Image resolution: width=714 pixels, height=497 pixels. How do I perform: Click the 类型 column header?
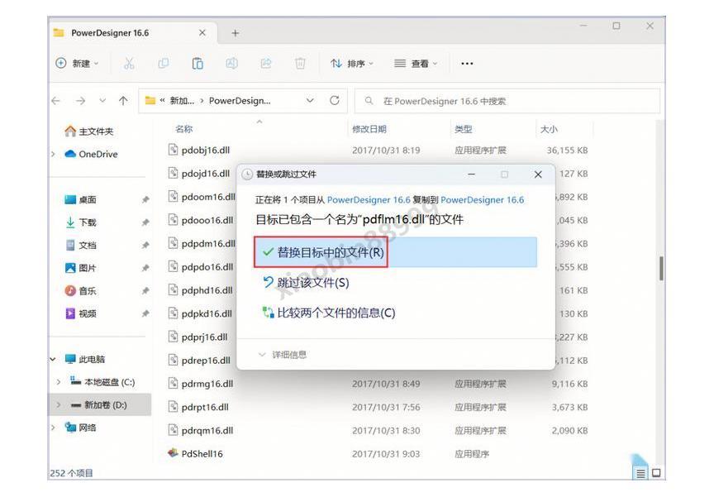pyautogui.click(x=463, y=129)
